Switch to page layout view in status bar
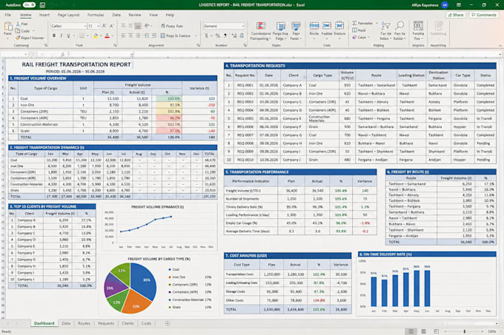 424,331
